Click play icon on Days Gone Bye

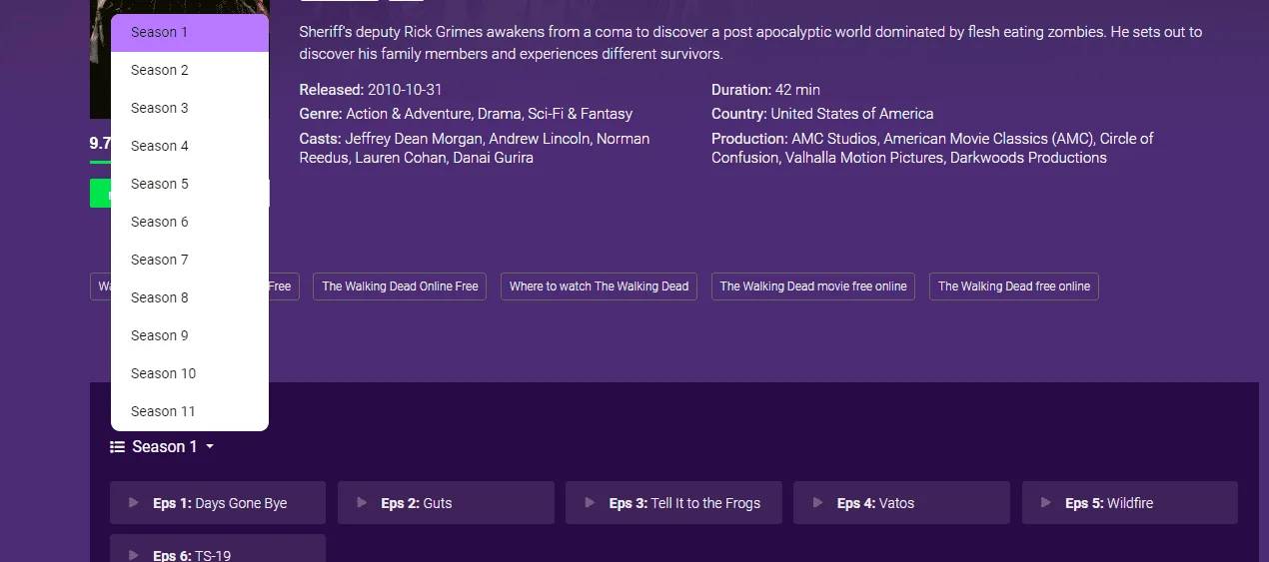(134, 503)
